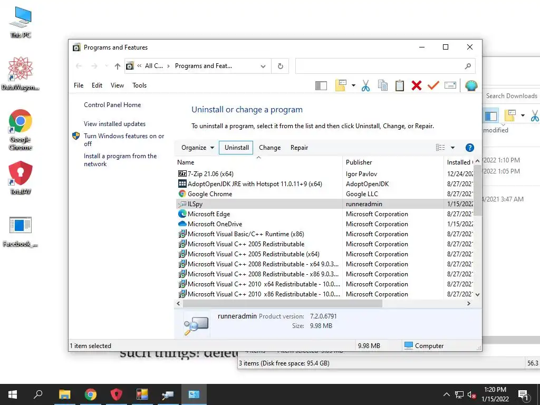
Task: Click the sticky note New item icon
Action: point(340,85)
